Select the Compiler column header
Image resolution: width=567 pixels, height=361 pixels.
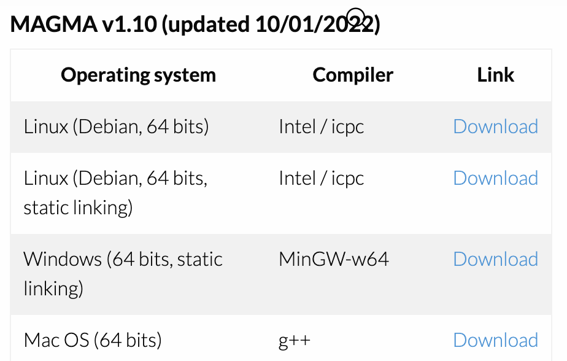353,74
